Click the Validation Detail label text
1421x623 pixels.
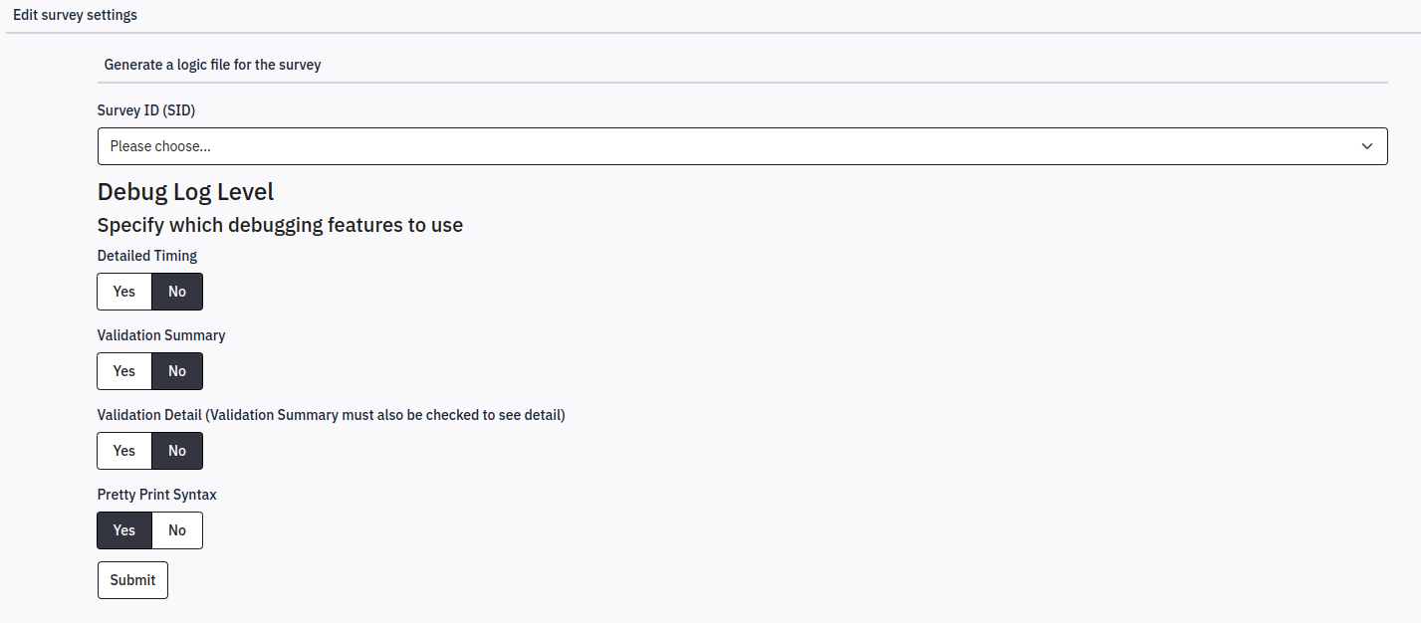click(331, 415)
